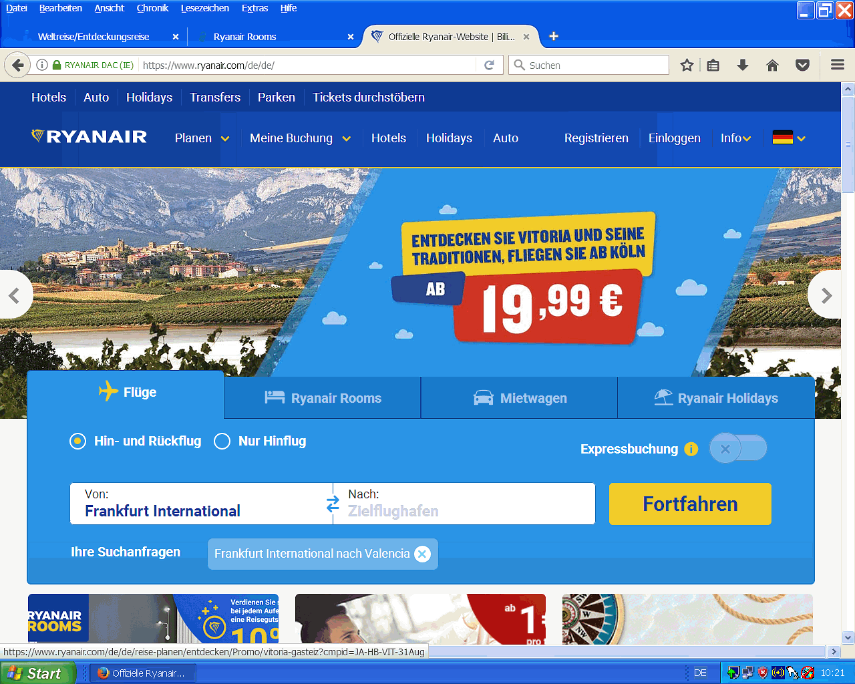The height and width of the screenshot is (684, 855).
Task: Click Einloggen link
Action: (675, 138)
